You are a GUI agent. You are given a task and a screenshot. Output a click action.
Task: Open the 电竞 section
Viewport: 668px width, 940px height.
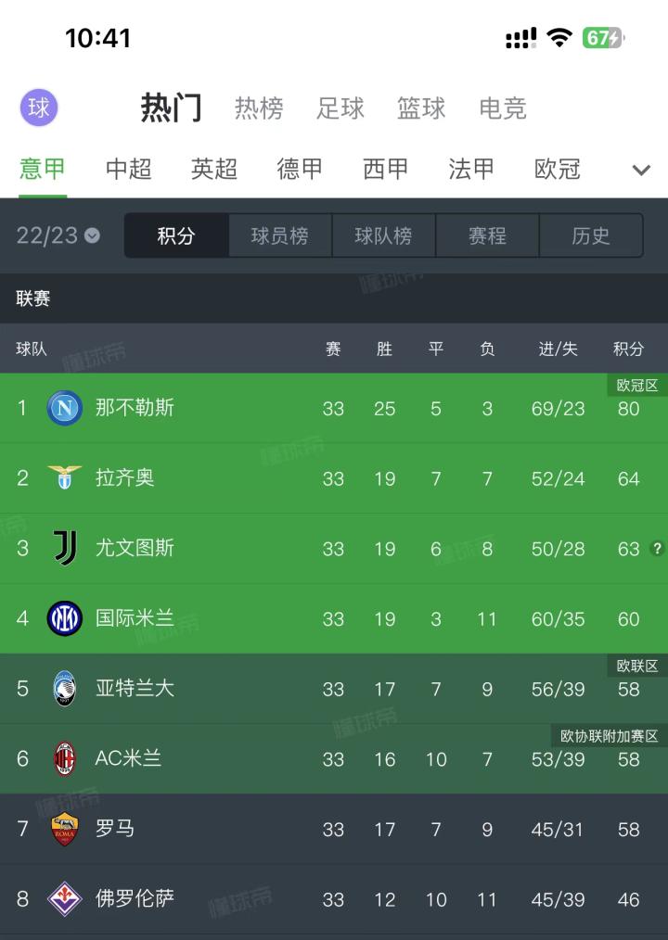pyautogui.click(x=502, y=108)
